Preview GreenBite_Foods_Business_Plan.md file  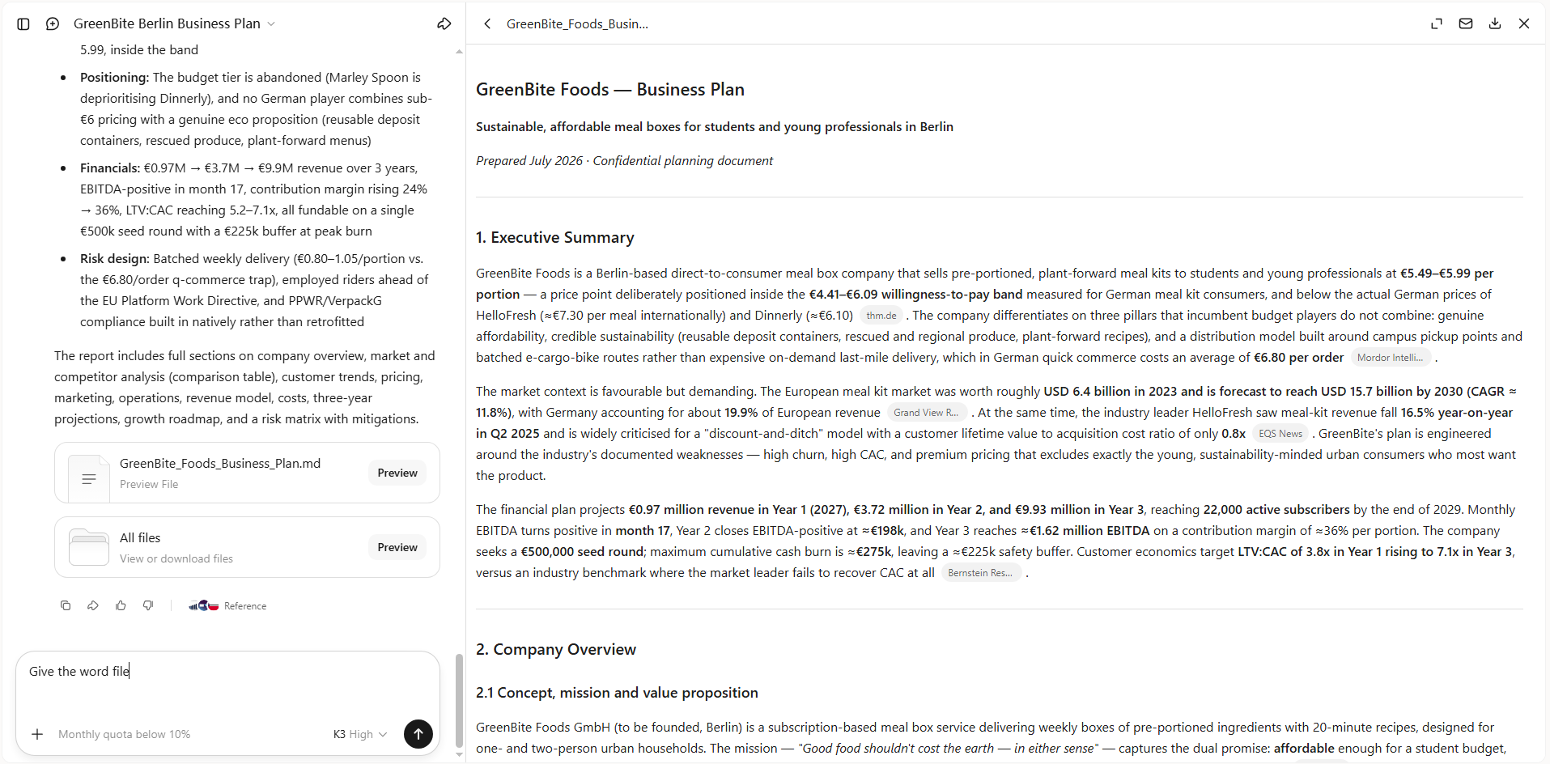pyautogui.click(x=397, y=473)
